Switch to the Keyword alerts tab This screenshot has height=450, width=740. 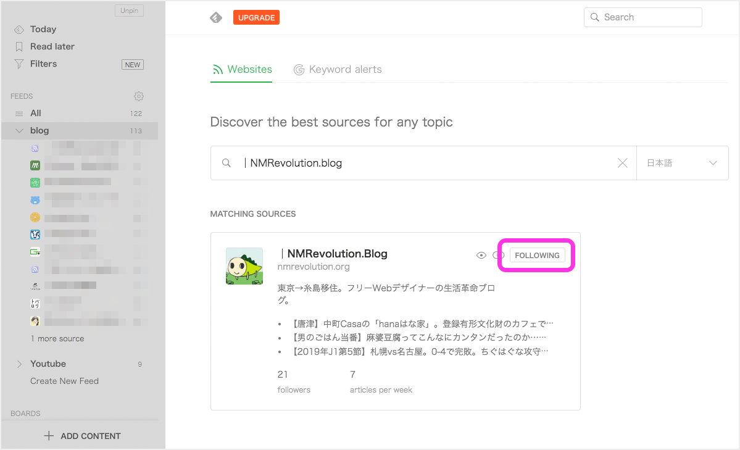(338, 69)
